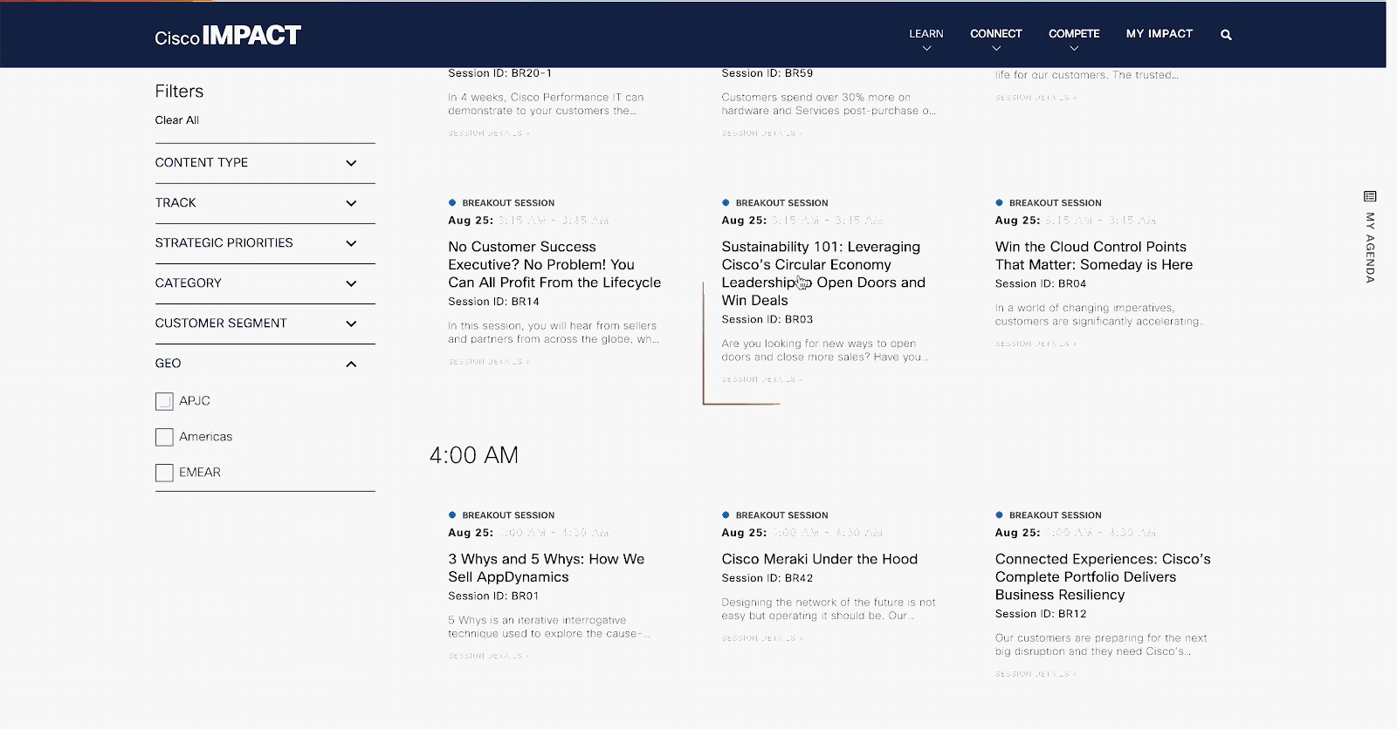Open Session Details link for BR12
1397x729 pixels.
(x=1036, y=674)
